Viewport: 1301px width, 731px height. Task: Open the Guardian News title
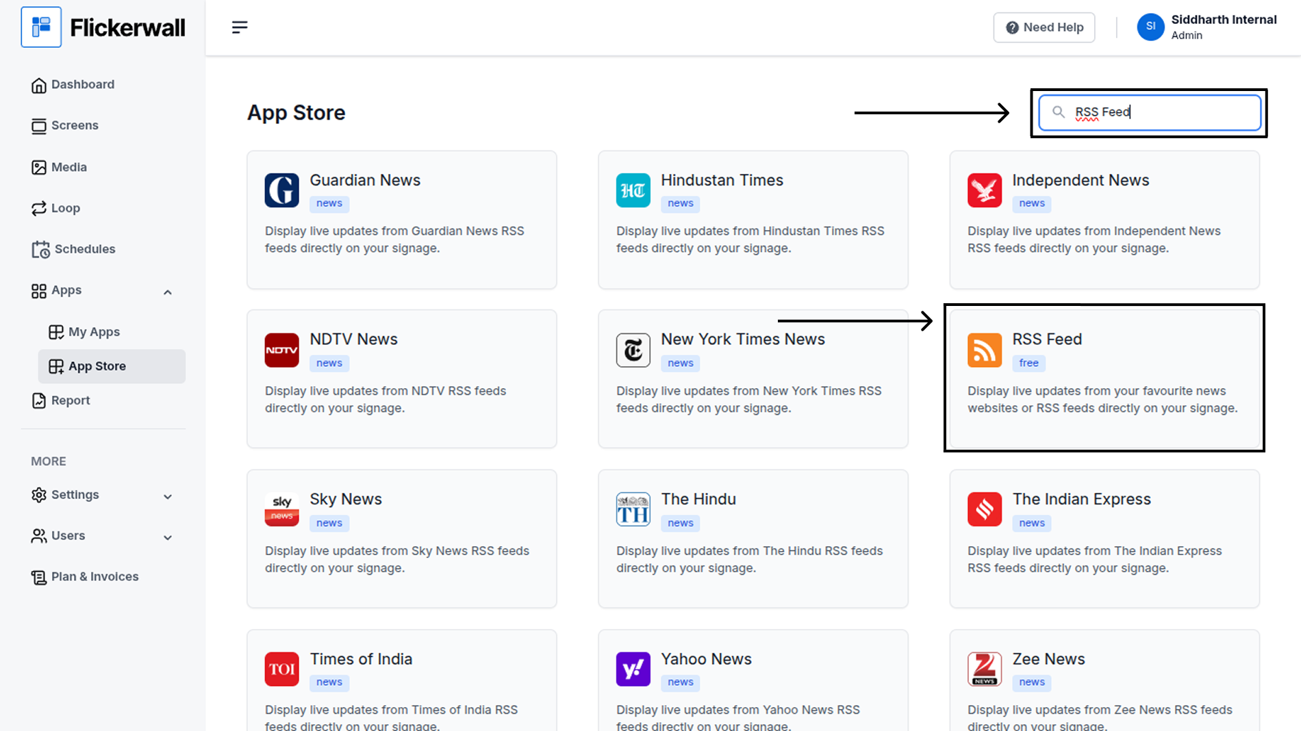pos(365,180)
